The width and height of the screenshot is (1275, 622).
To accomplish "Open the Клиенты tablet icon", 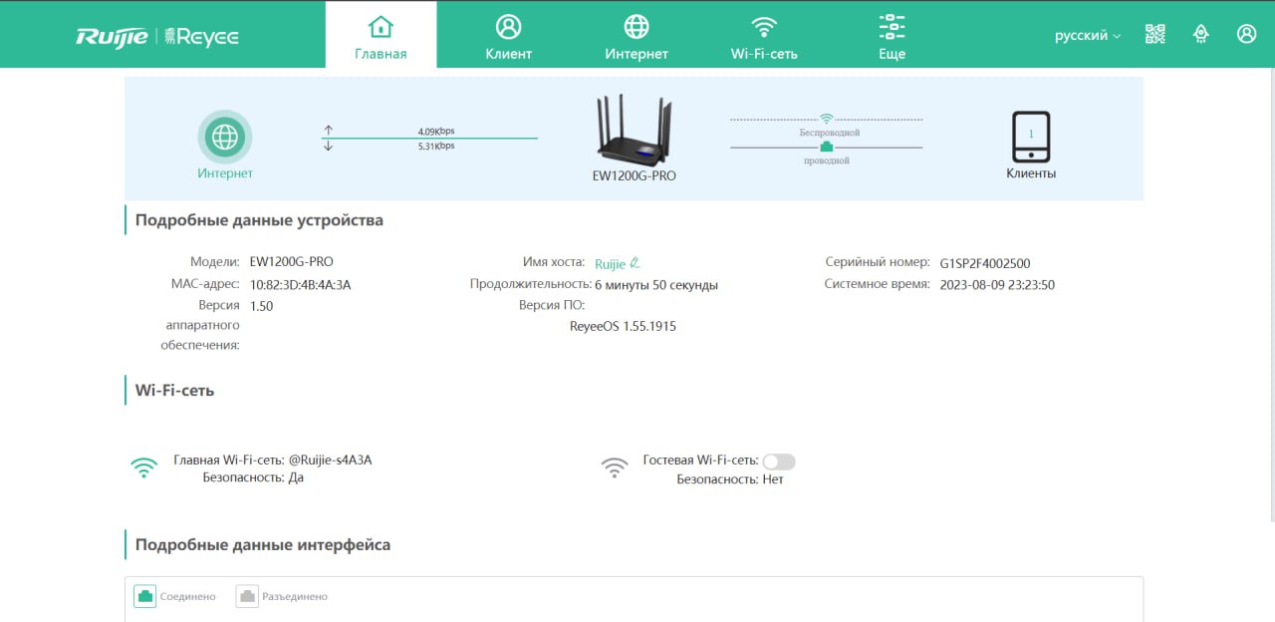I will pyautogui.click(x=1031, y=137).
